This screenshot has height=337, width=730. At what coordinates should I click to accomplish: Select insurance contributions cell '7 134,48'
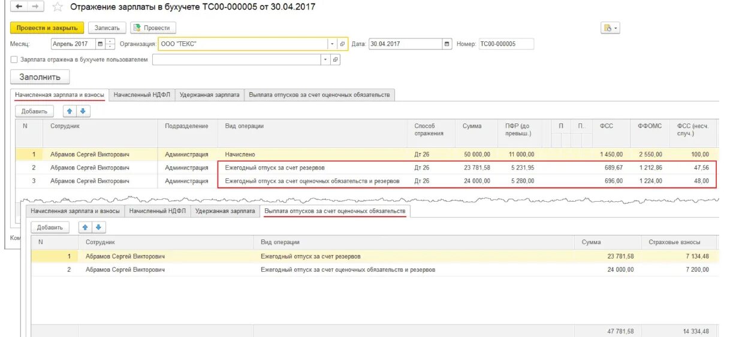pyautogui.click(x=678, y=256)
